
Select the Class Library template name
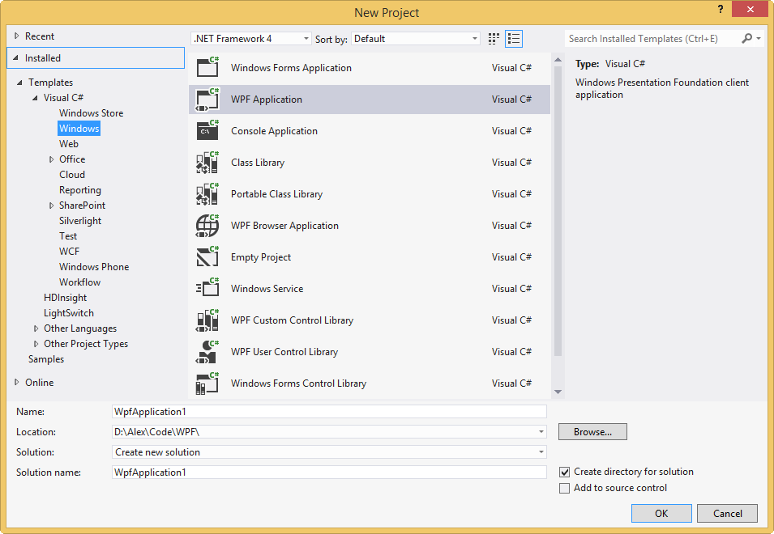click(258, 163)
